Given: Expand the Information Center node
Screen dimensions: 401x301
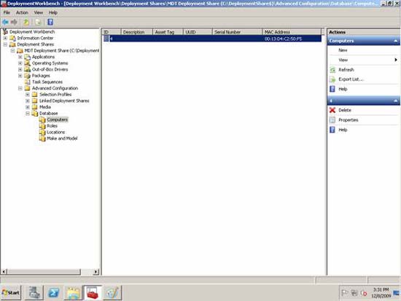Looking at the screenshot, I should (x=5, y=38).
